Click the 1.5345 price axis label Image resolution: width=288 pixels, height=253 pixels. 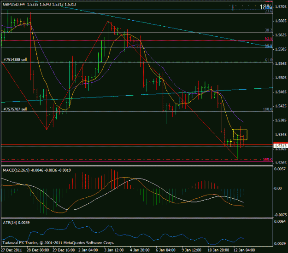click(281, 135)
